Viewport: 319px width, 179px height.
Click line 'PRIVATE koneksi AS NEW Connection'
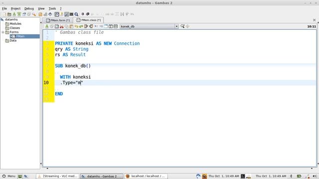coord(97,43)
